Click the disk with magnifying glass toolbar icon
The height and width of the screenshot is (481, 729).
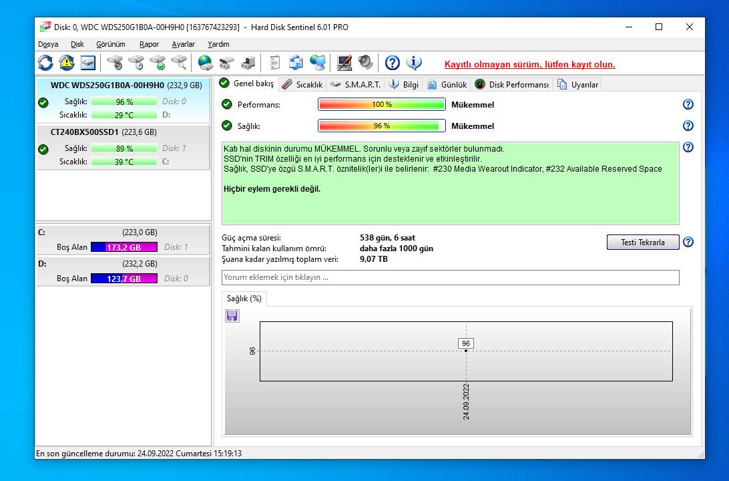tap(179, 63)
